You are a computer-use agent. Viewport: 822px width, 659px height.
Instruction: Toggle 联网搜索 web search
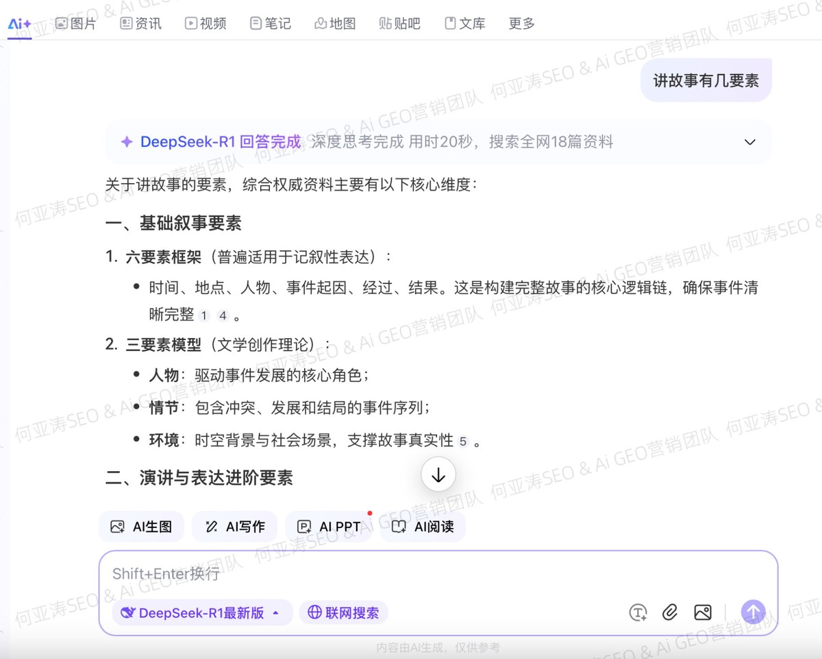tap(343, 612)
